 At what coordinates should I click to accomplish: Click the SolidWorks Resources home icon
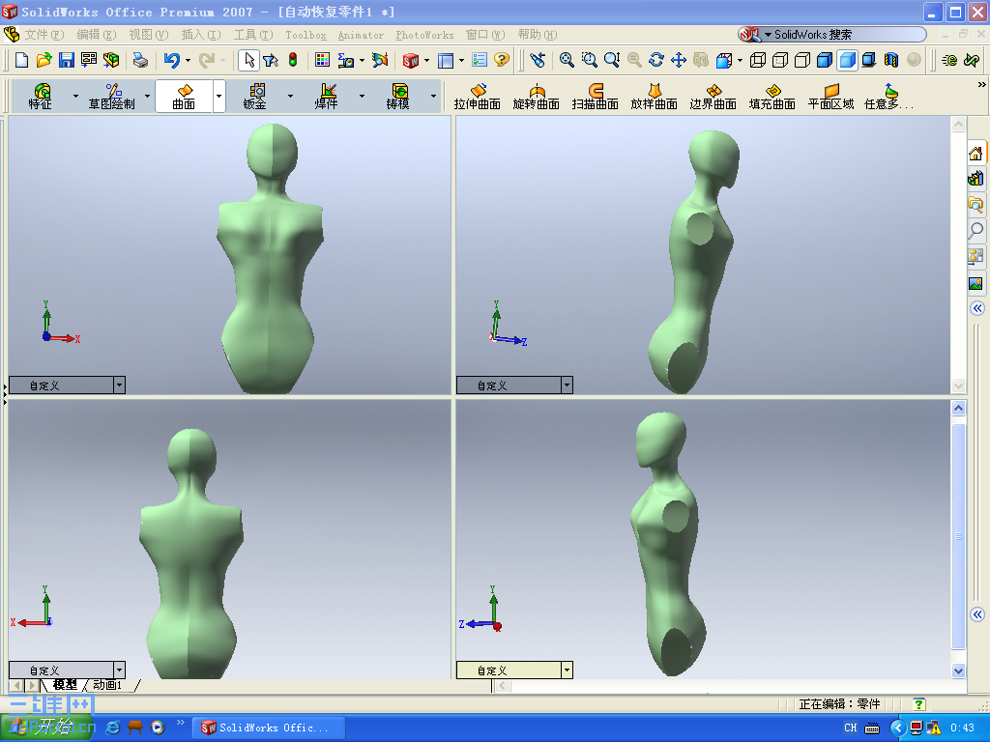pyautogui.click(x=976, y=152)
